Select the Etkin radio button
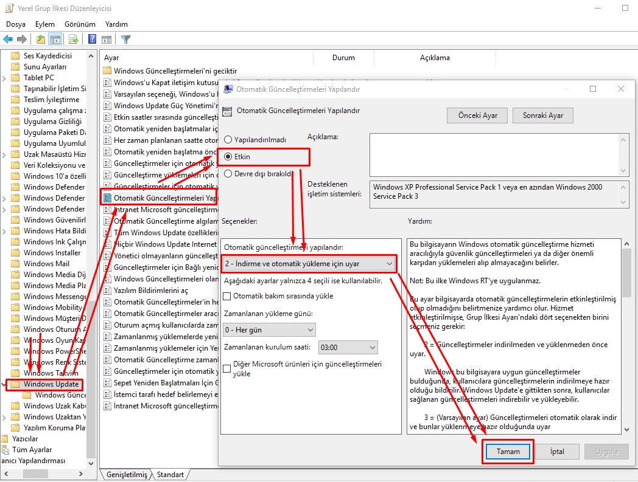638x482 pixels. click(x=228, y=157)
